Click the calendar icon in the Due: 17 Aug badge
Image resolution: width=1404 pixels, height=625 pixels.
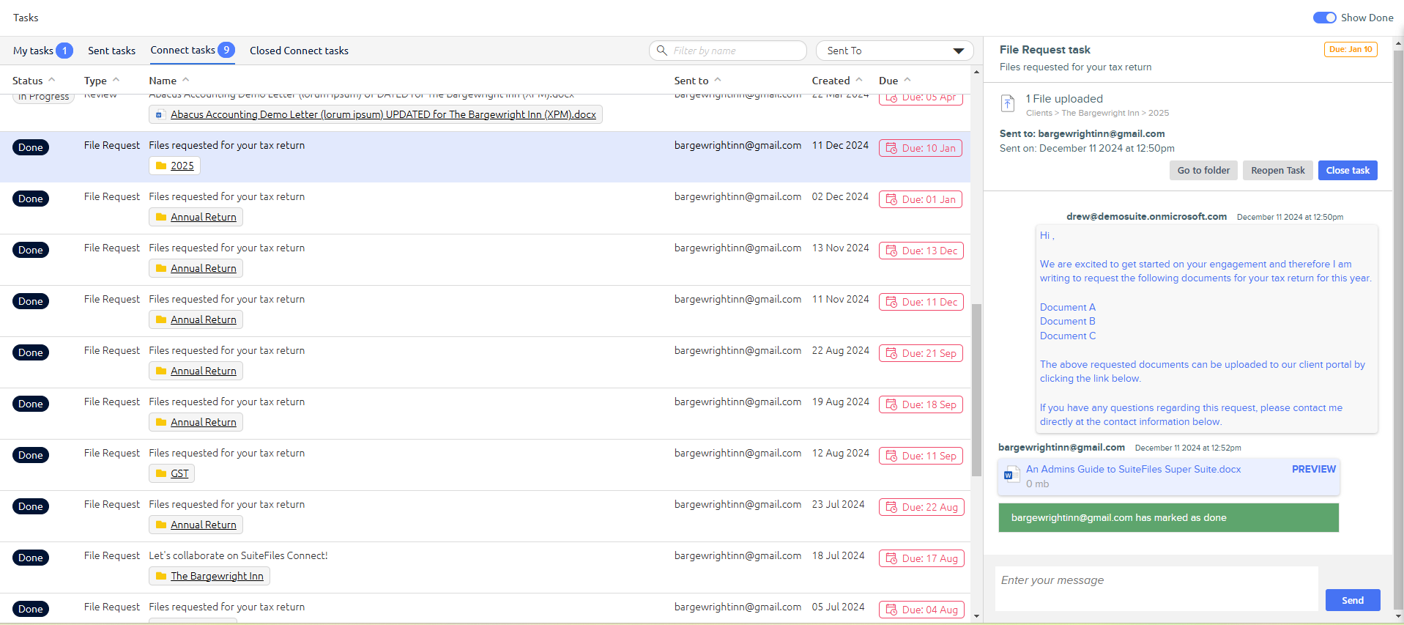click(x=891, y=558)
